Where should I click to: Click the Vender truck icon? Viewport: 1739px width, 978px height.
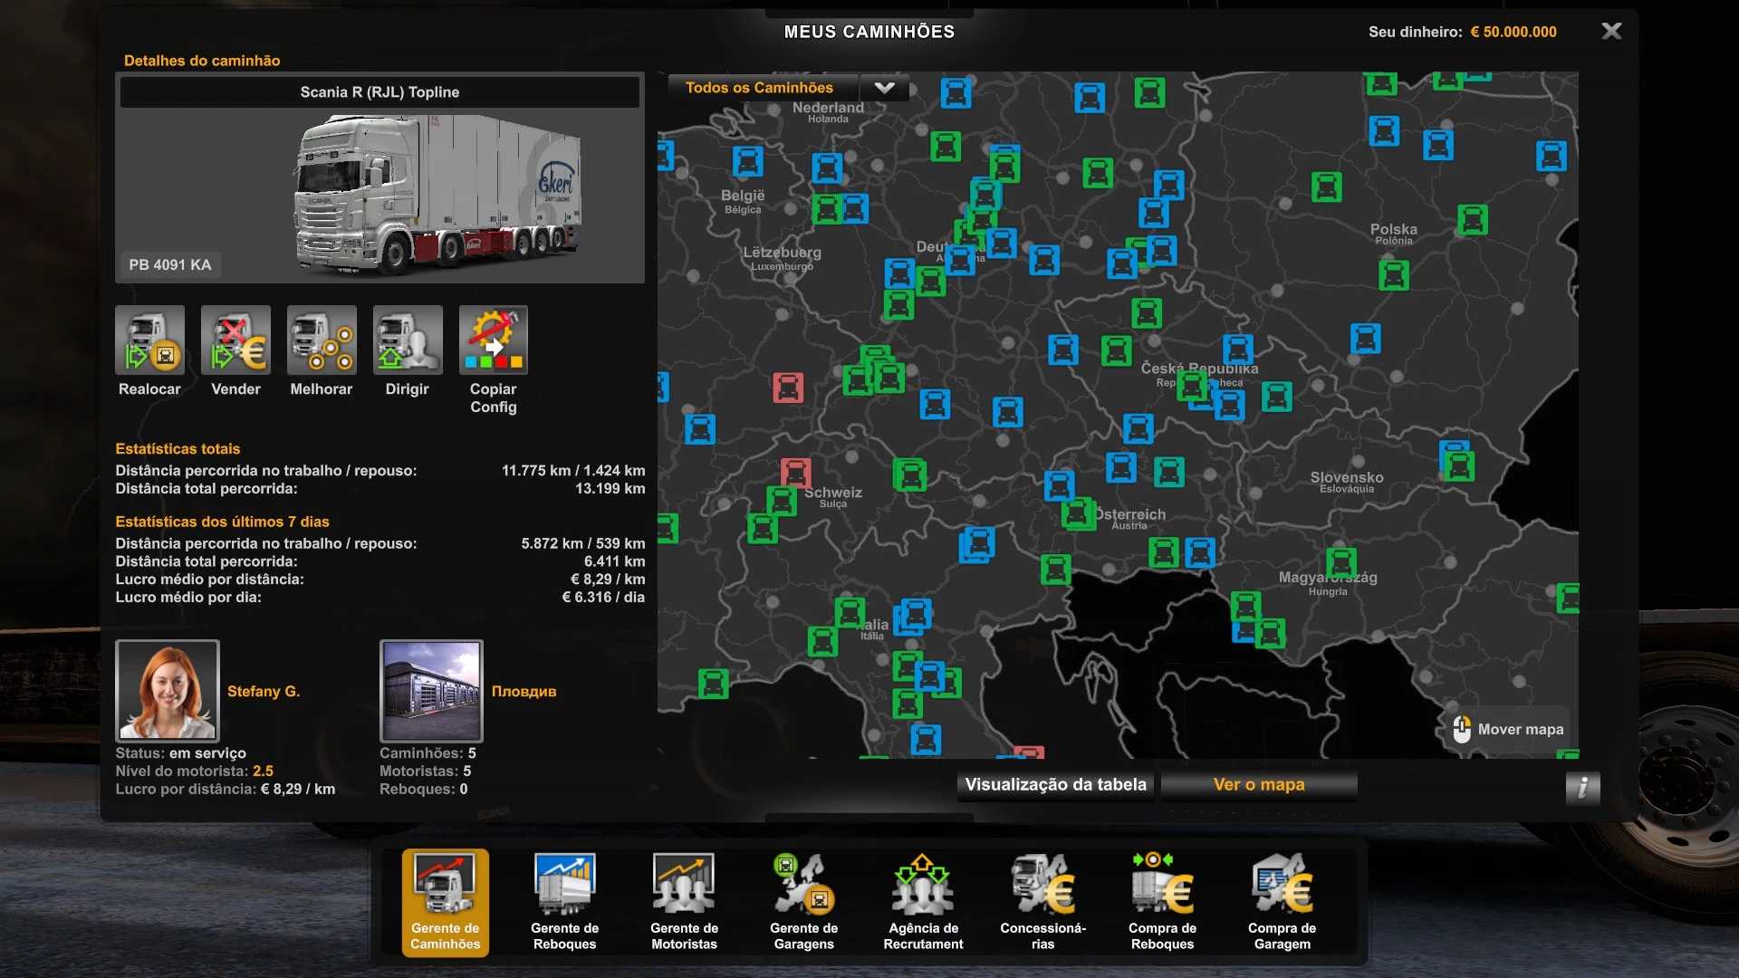point(235,340)
